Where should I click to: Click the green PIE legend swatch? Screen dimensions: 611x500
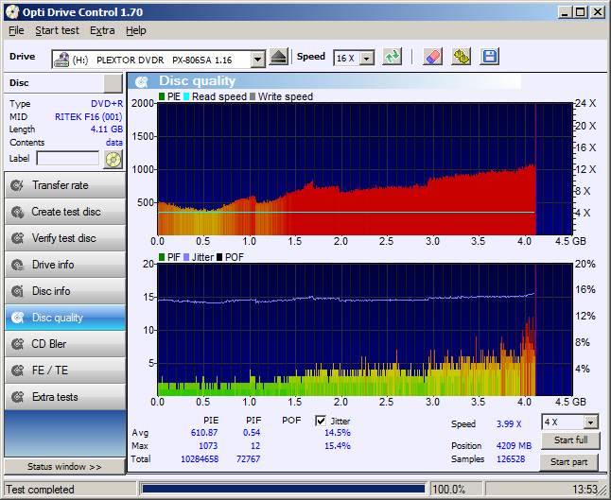(162, 97)
